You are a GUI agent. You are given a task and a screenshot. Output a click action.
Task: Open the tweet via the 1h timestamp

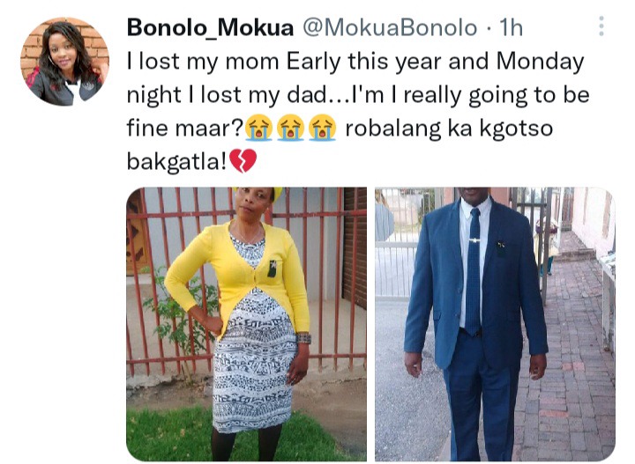511,28
